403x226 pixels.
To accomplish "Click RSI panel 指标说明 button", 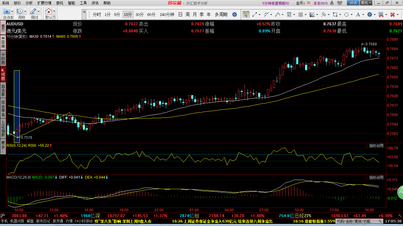I will tap(376, 146).
